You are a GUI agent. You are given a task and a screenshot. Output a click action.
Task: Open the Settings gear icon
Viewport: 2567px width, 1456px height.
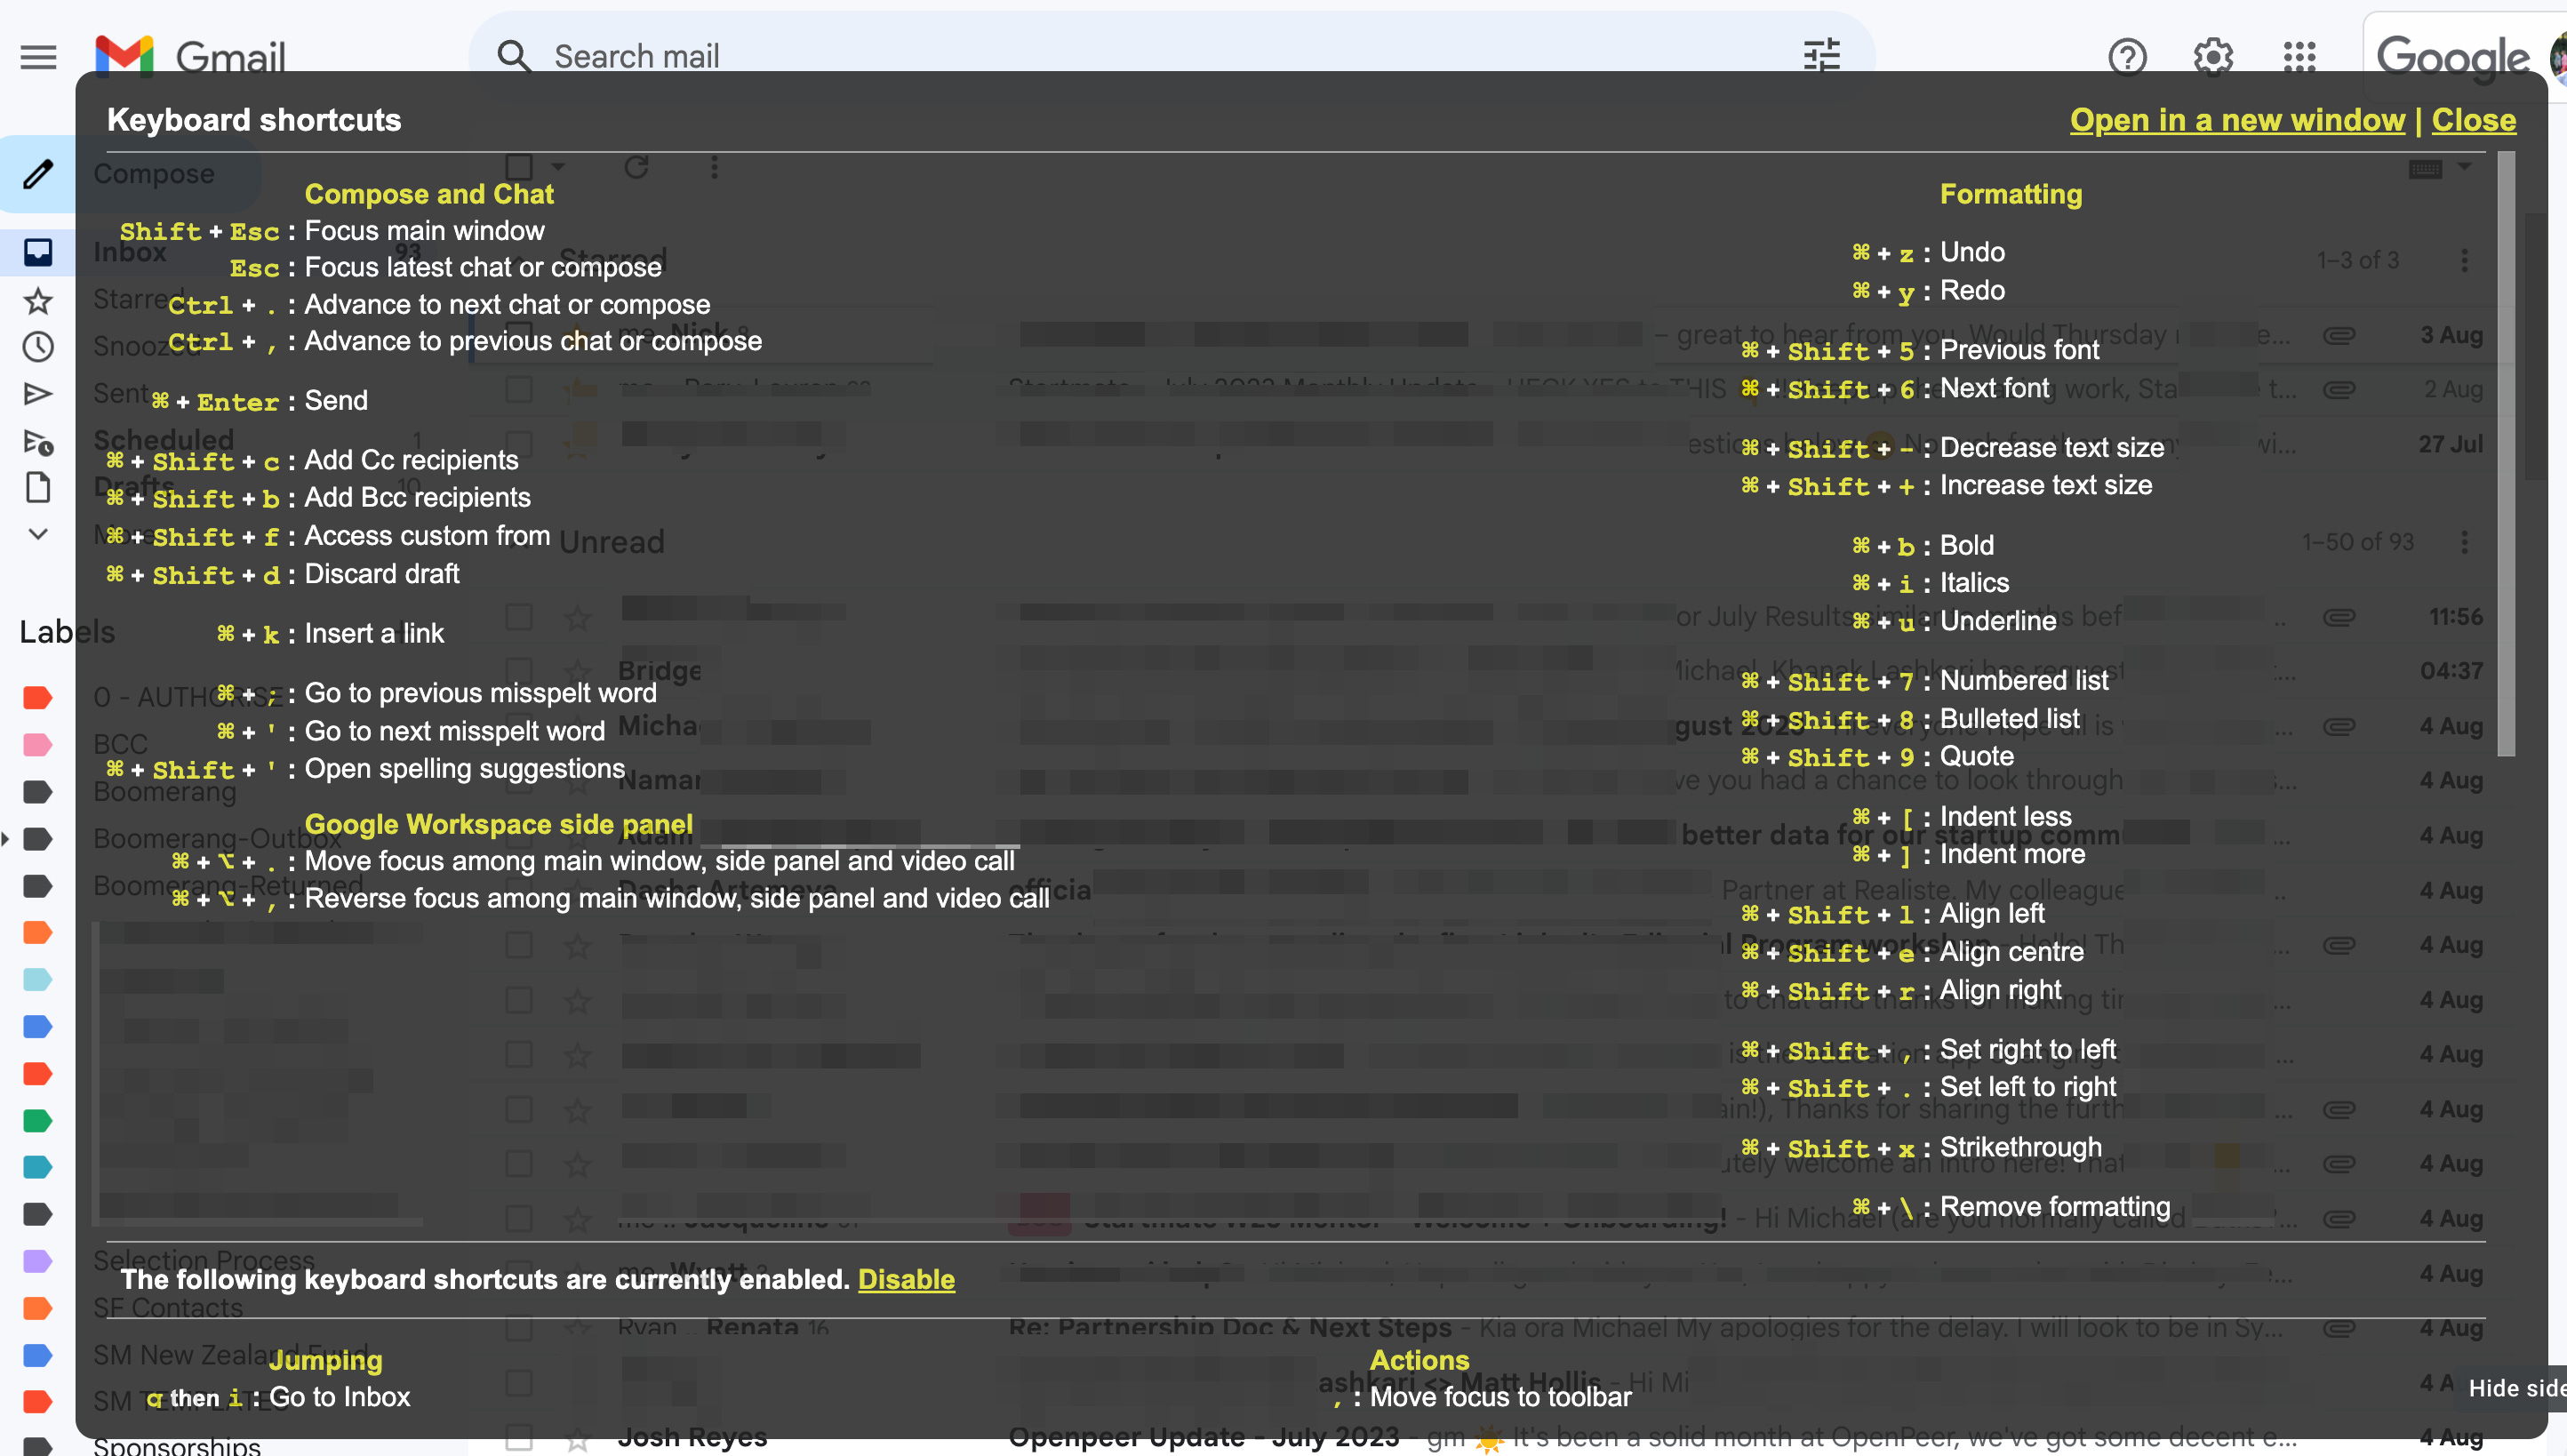point(2213,57)
